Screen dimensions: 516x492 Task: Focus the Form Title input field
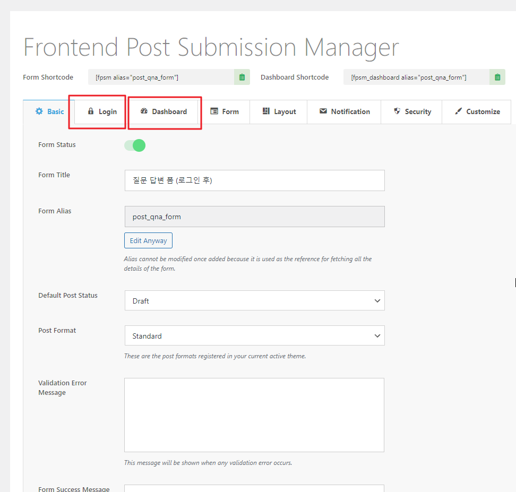(x=254, y=180)
